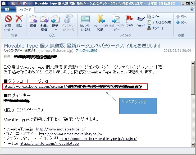Click the コピー ribbon command
This screenshot has height=155, width=196.
[153, 17]
